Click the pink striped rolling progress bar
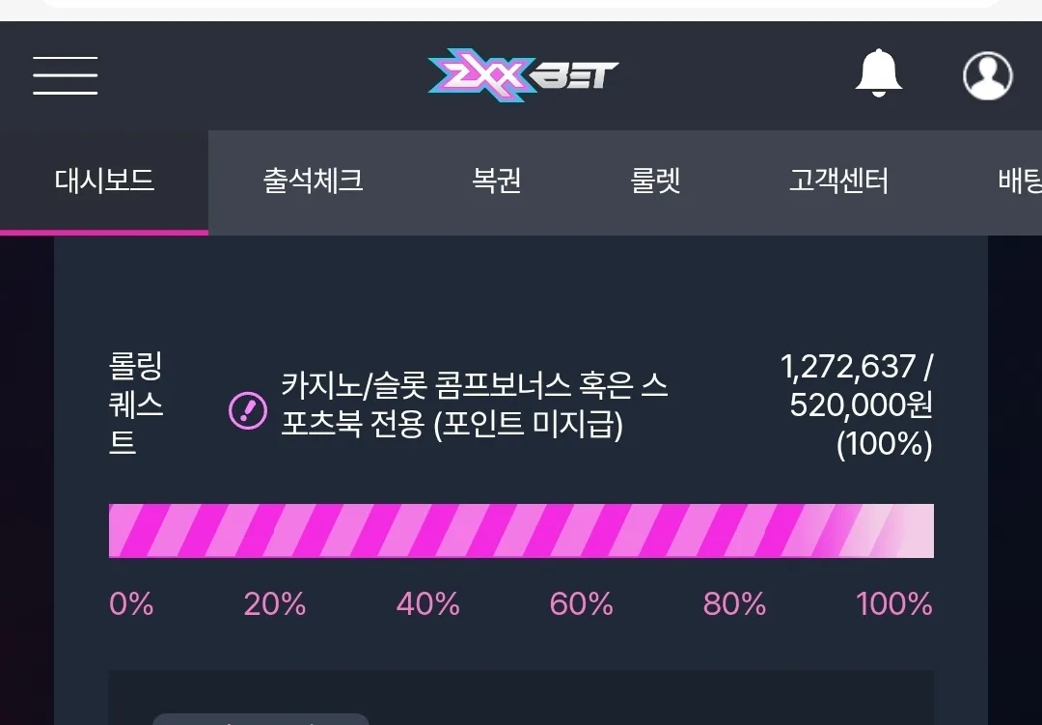This screenshot has height=725, width=1042. pyautogui.click(x=521, y=531)
